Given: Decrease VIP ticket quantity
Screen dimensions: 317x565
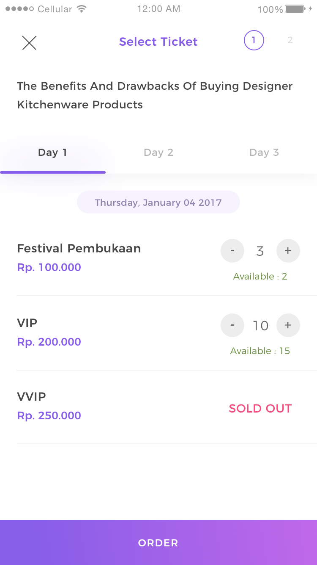Looking at the screenshot, I should click(x=232, y=325).
